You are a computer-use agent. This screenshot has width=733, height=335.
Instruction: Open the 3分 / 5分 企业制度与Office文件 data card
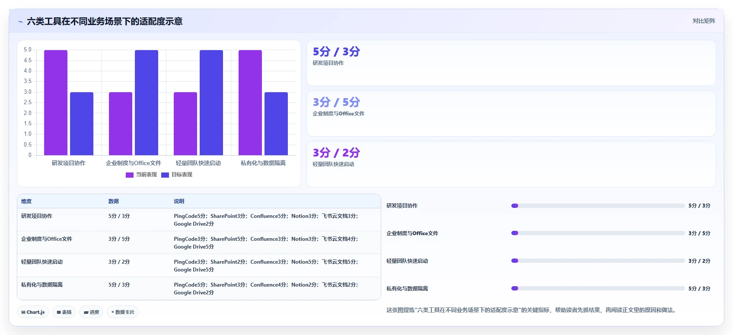click(x=511, y=114)
